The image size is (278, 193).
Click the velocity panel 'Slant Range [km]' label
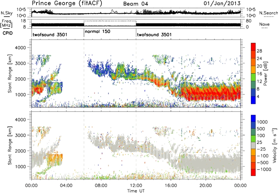coord(10,145)
